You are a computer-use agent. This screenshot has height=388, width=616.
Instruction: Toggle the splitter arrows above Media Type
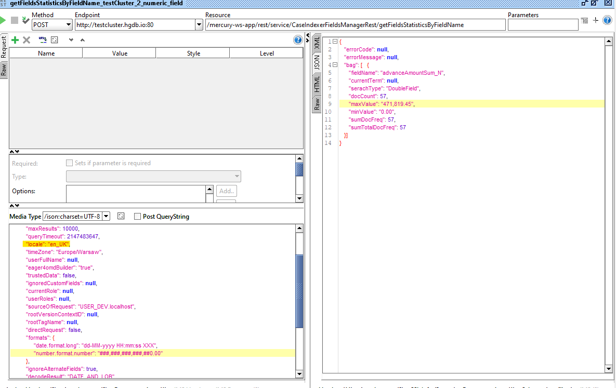[x=14, y=205]
